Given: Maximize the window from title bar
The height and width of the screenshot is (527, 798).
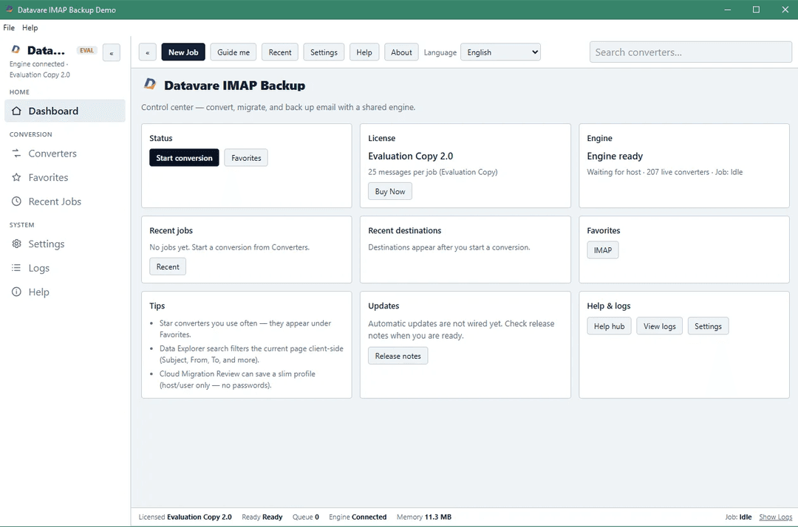Looking at the screenshot, I should pos(757,9).
